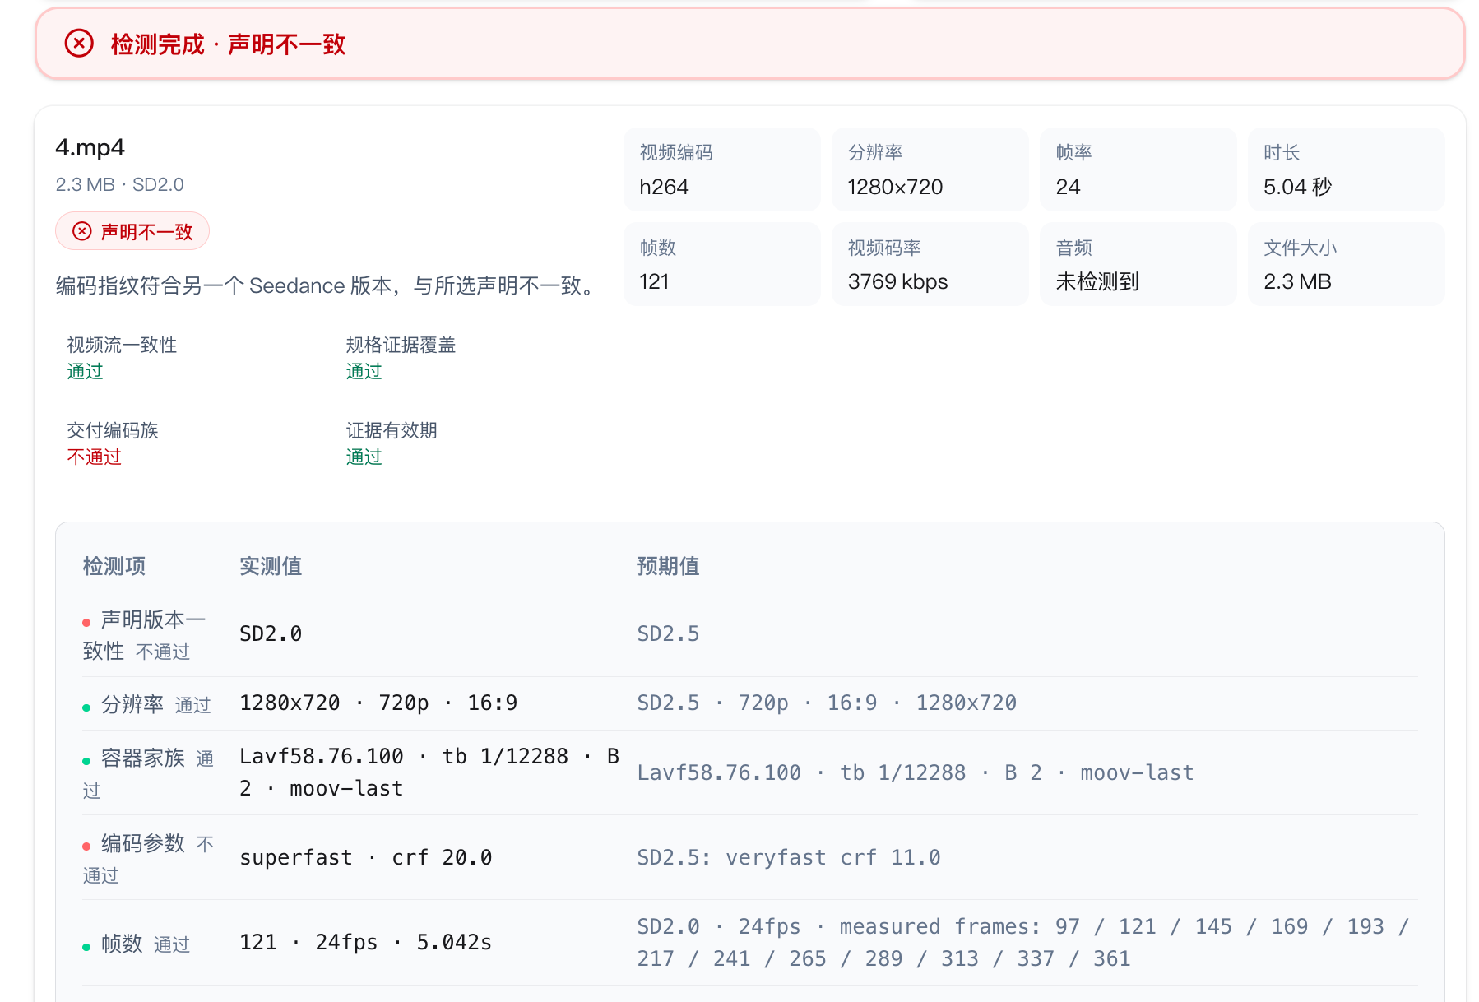Click 通过 status under 规格证据覆盖
This screenshot has height=1002, width=1479.
point(364,371)
